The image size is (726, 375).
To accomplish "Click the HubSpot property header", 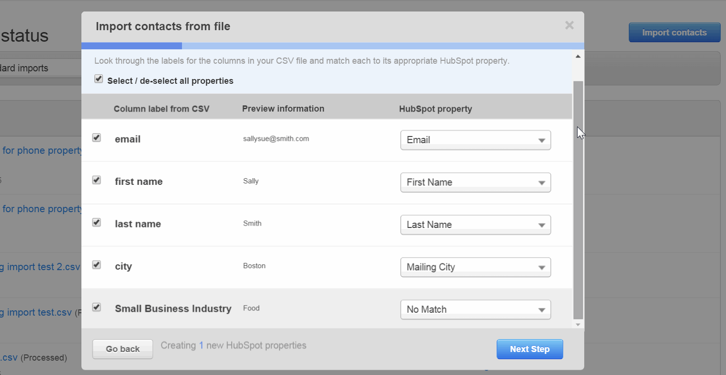I will tap(435, 109).
